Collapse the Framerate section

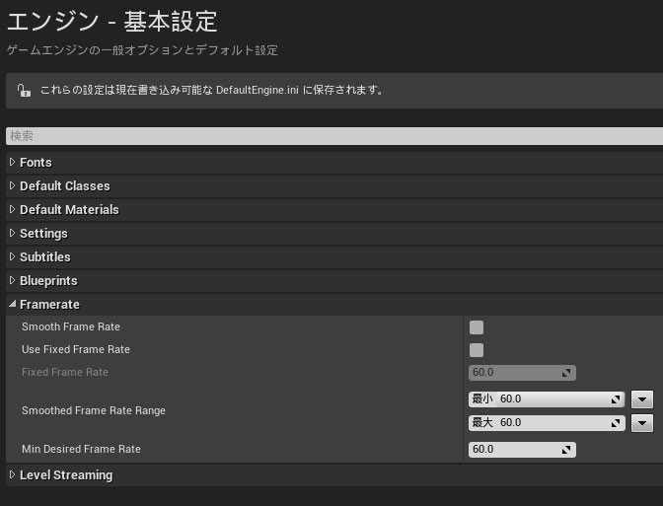coord(12,304)
